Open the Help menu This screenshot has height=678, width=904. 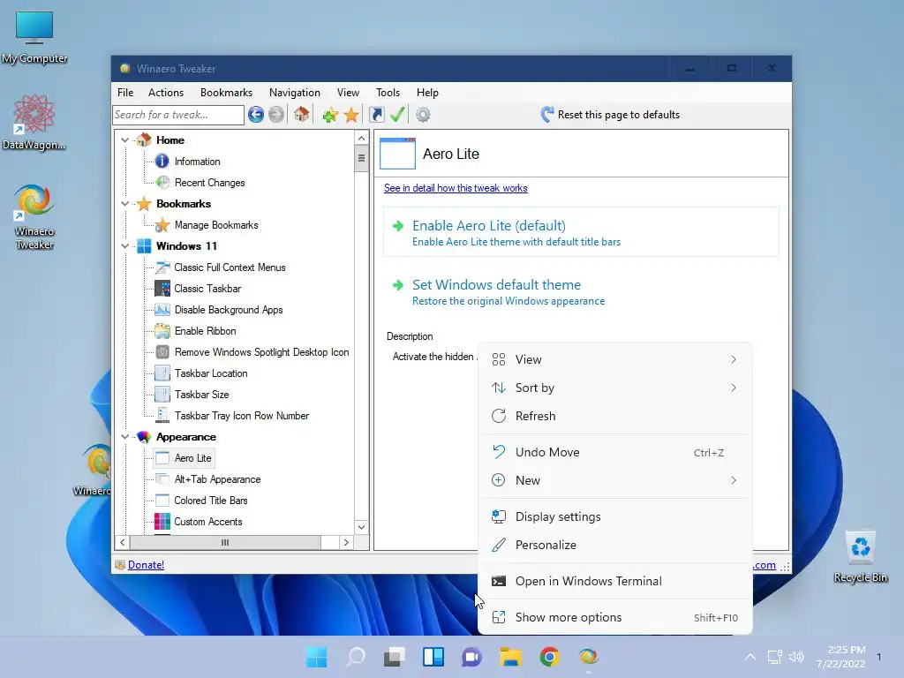click(x=428, y=92)
